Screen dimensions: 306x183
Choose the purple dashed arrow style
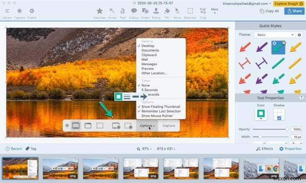[261, 79]
